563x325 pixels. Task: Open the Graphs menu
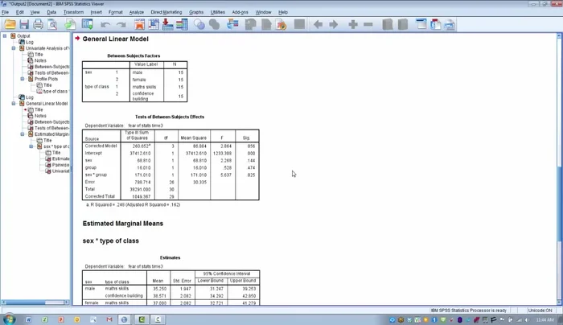(196, 12)
